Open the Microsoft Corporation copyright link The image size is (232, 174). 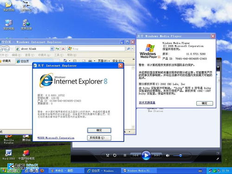[x=56, y=138]
